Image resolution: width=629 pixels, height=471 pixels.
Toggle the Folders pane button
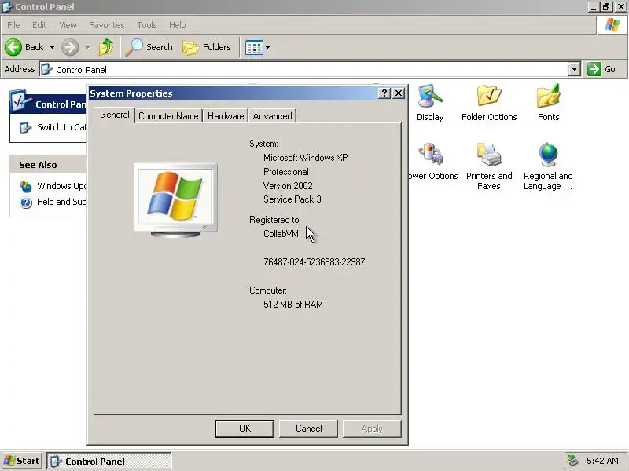[207, 47]
